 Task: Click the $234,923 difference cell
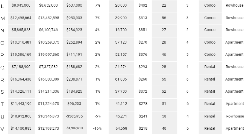(74, 30)
